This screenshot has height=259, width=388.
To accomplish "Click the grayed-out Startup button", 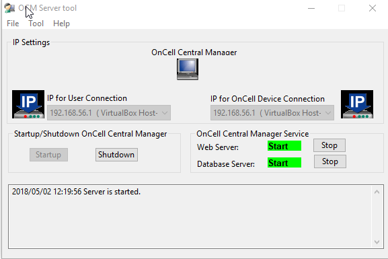I will tap(48, 155).
